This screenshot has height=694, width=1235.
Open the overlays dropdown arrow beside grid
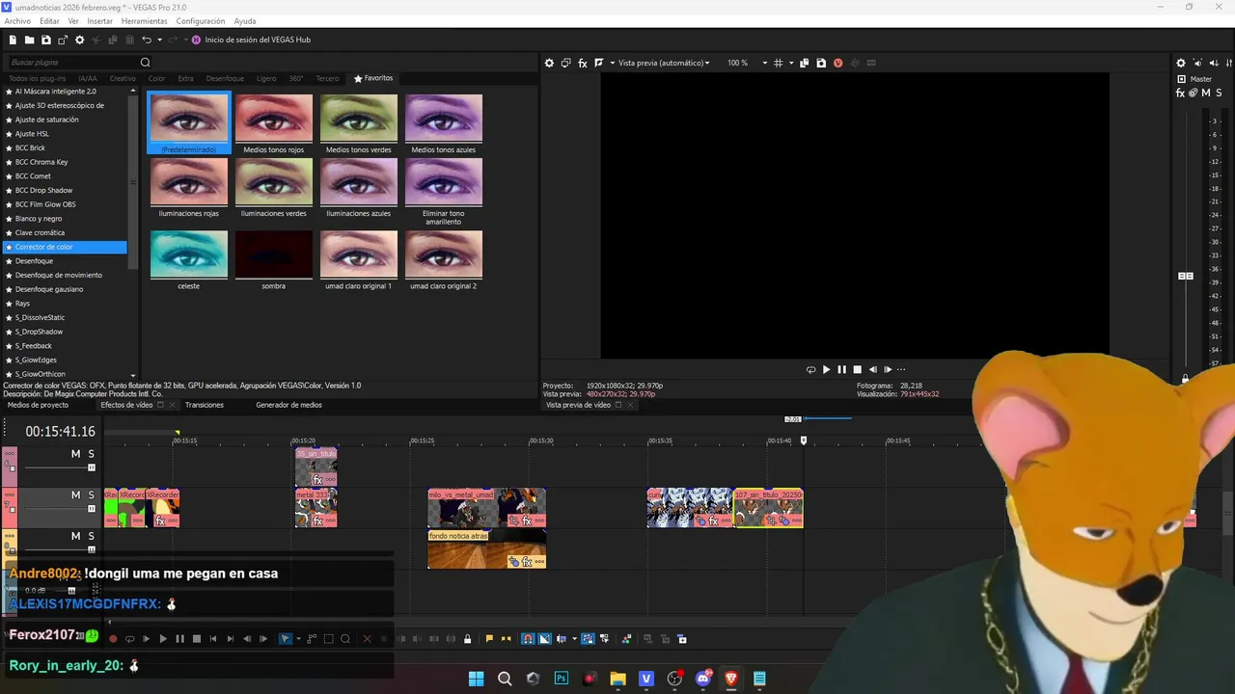(789, 63)
